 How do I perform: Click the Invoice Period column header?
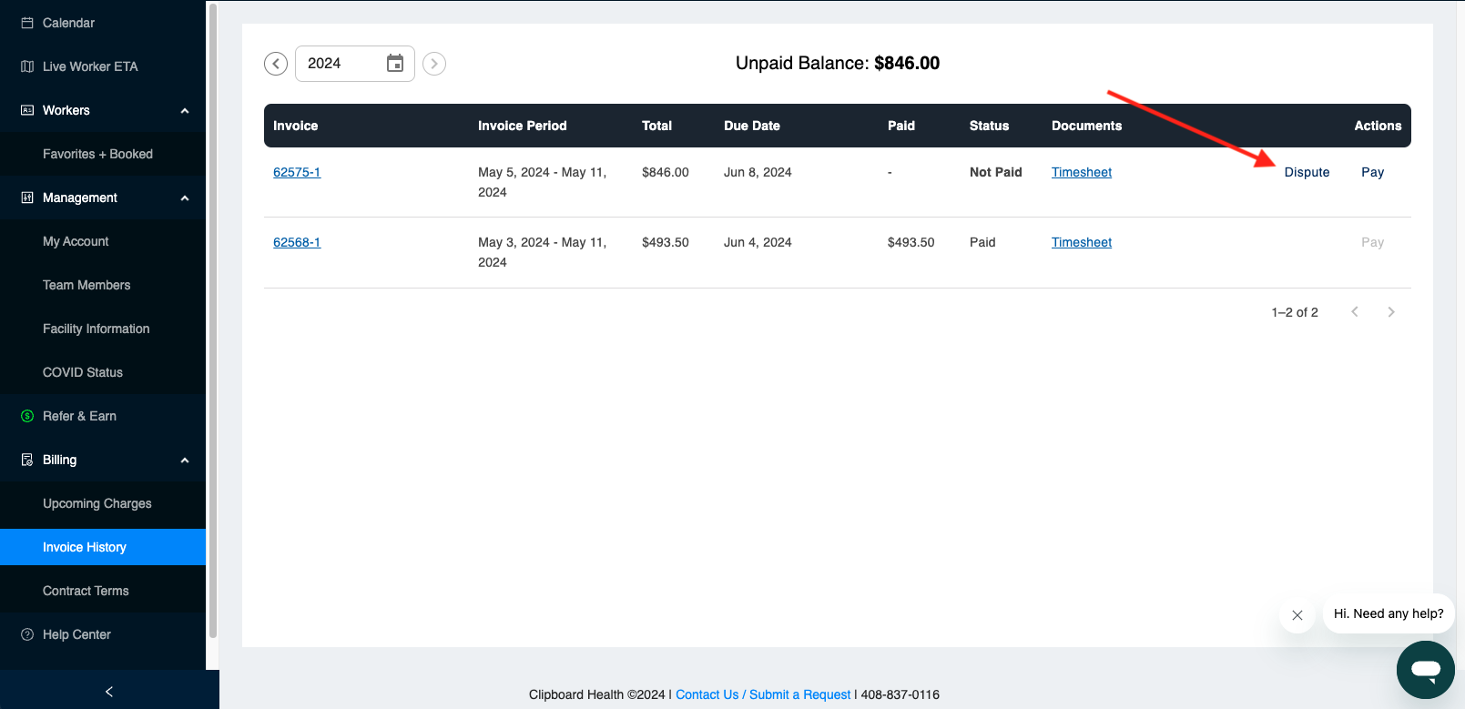coord(523,126)
